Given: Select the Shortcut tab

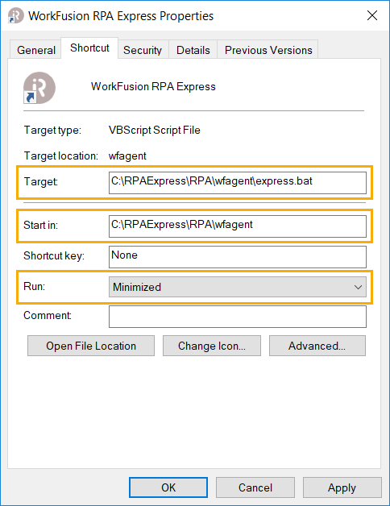Looking at the screenshot, I should click(x=89, y=48).
